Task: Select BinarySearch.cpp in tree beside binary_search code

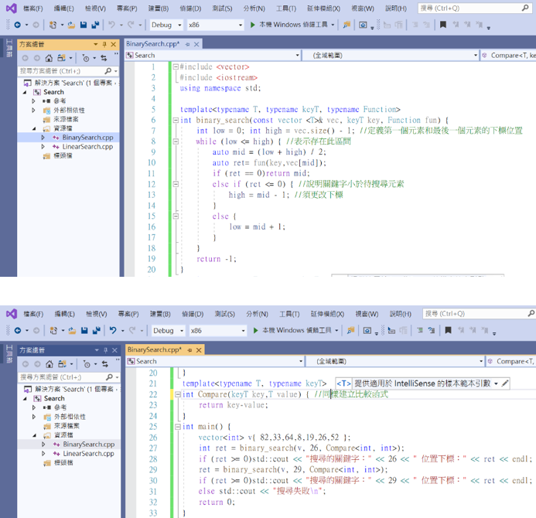Action: pos(87,137)
